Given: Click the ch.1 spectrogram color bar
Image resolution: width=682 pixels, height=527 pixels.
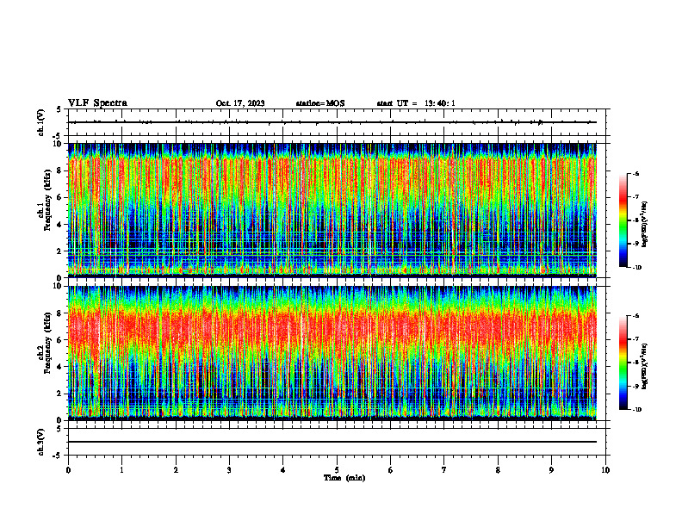Looking at the screenshot, I should coord(623,220).
